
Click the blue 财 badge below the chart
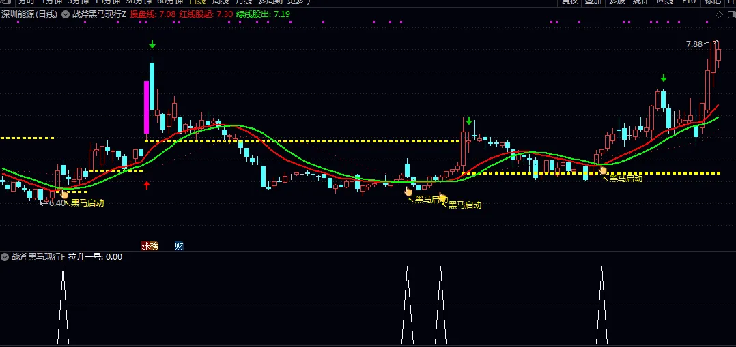[x=179, y=245]
